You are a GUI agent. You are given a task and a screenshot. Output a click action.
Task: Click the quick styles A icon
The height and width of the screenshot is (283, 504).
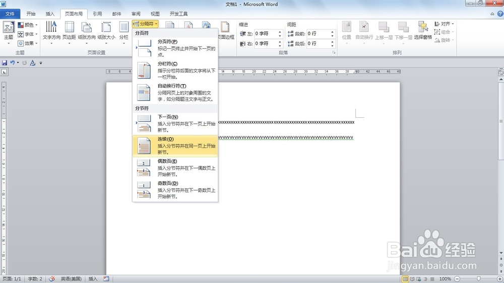[x=32, y=63]
